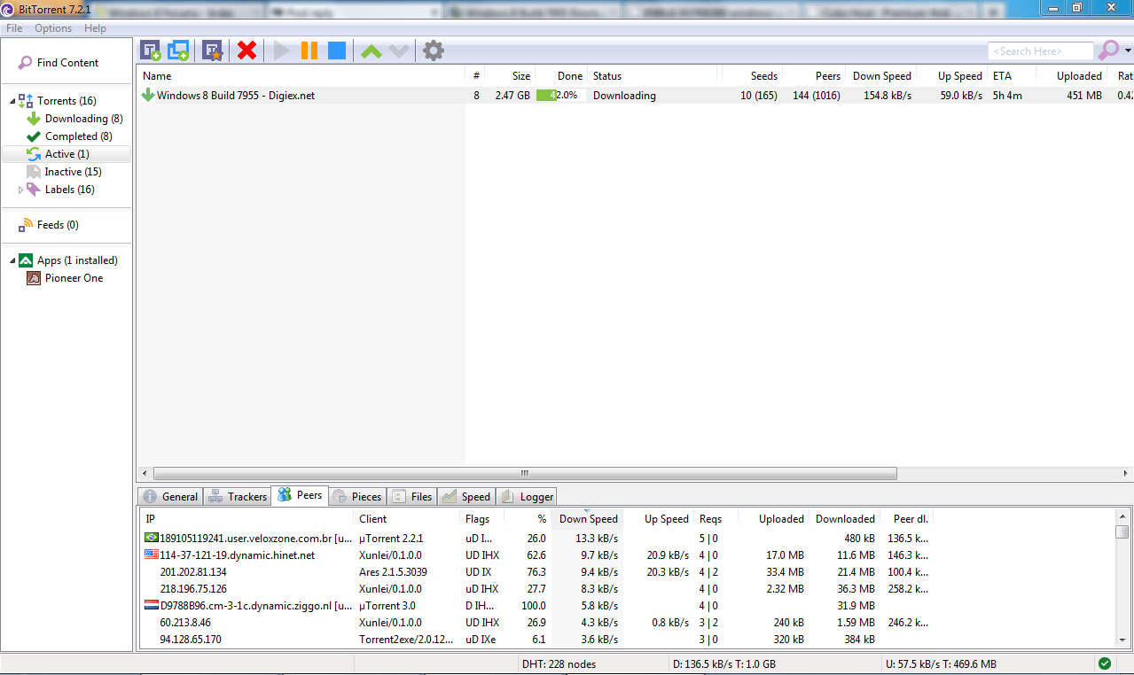Move torrent down the queue with grey arrow

point(399,51)
